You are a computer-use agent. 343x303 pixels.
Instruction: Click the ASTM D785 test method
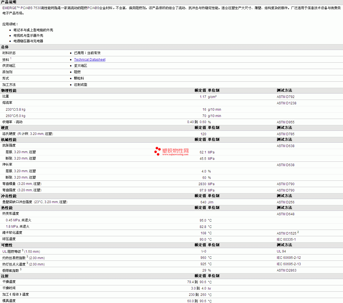tap(286, 134)
